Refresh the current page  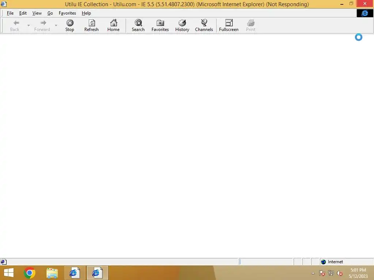[x=91, y=26]
